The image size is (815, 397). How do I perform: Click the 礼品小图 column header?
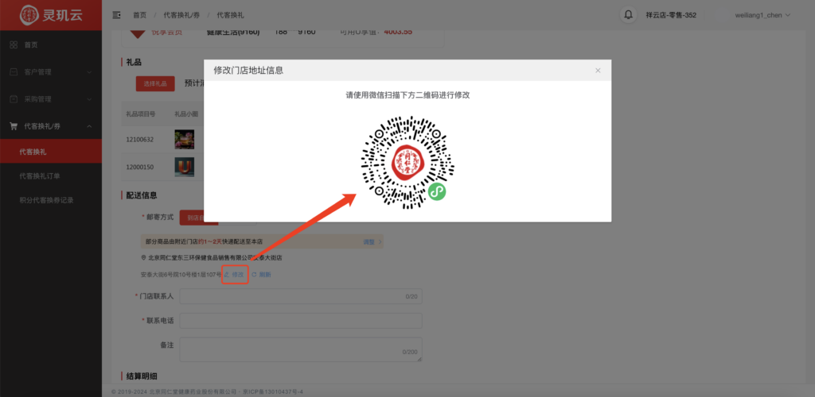[x=186, y=114]
